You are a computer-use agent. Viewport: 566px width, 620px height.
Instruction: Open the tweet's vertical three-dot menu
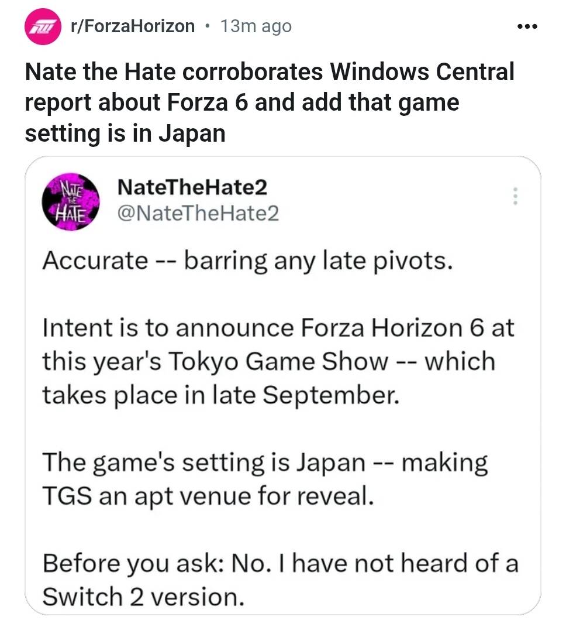pos(515,196)
